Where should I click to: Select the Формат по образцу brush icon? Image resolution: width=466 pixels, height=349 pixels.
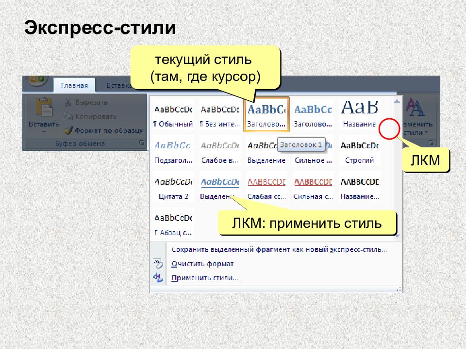68,130
